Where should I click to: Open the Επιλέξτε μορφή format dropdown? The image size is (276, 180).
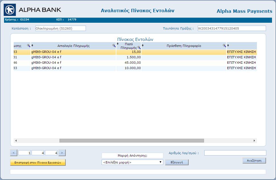click(132, 162)
